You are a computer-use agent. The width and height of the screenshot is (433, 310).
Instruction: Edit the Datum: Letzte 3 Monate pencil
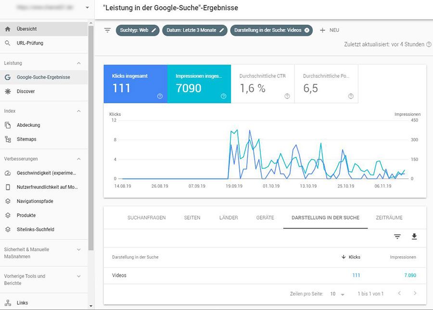point(221,30)
